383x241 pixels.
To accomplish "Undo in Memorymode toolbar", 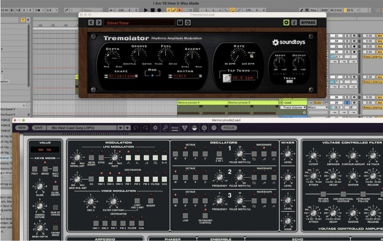I will click(x=136, y=128).
